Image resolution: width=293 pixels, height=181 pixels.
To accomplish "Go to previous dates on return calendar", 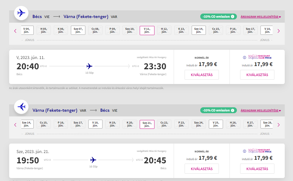I will tap(15, 124).
